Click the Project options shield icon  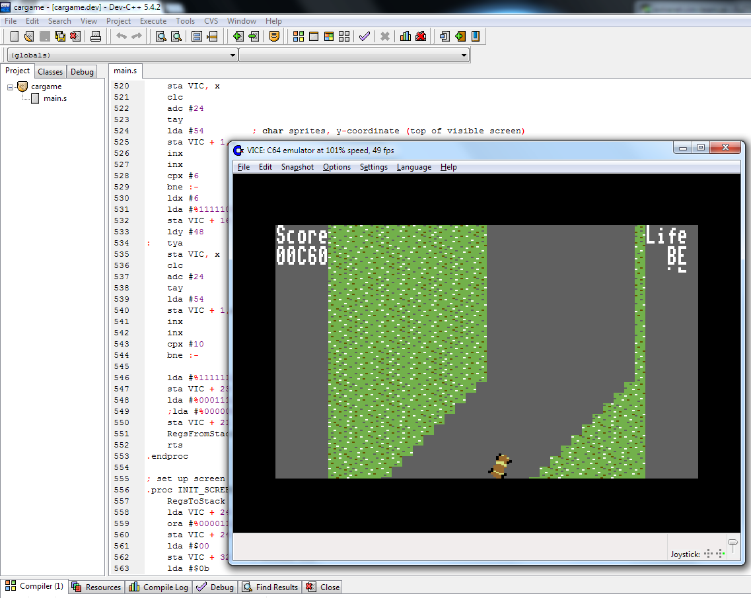pyautogui.click(x=274, y=36)
